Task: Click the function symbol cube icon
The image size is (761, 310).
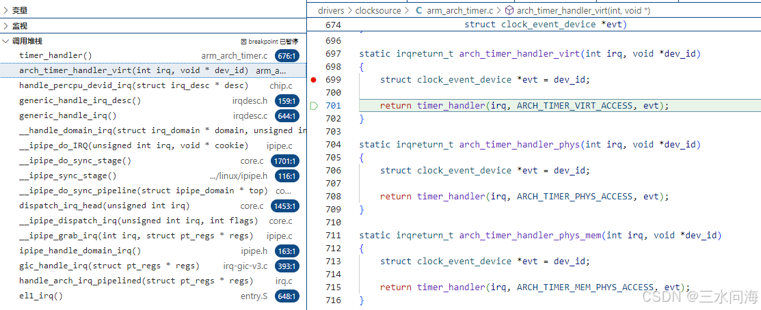Action: (509, 10)
